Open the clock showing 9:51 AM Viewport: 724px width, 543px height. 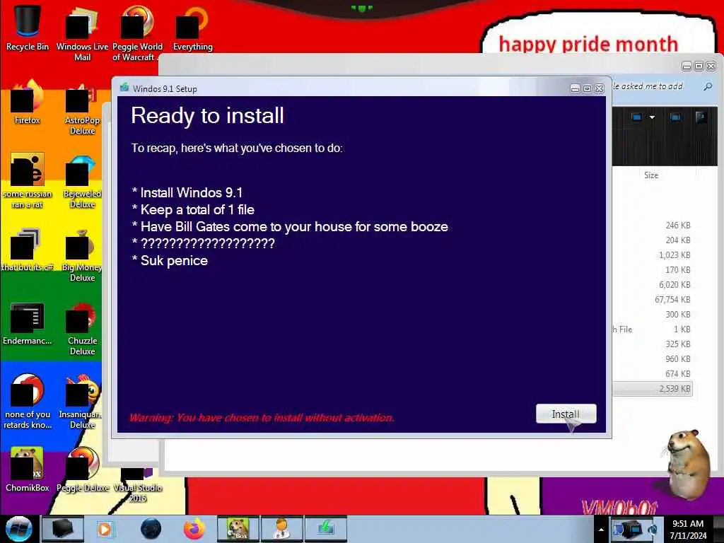pyautogui.click(x=688, y=530)
